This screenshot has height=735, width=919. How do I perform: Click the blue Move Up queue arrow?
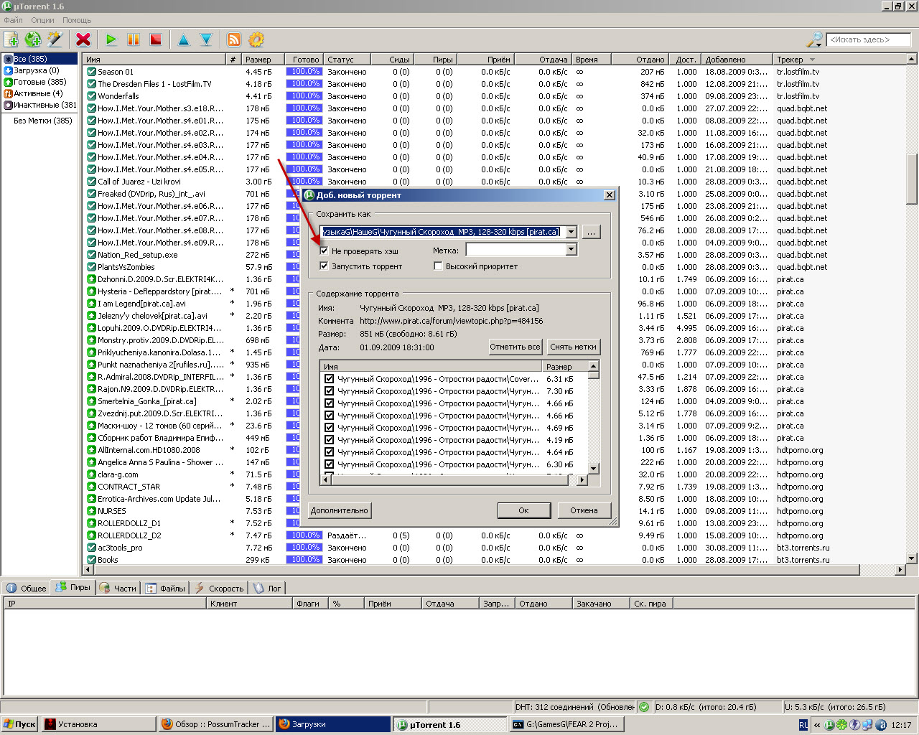184,39
